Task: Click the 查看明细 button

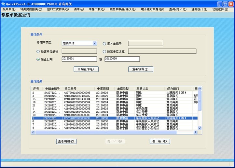Action: [x=67, y=141]
